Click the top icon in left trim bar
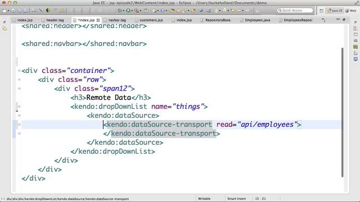360x202 pixels. 4,22
